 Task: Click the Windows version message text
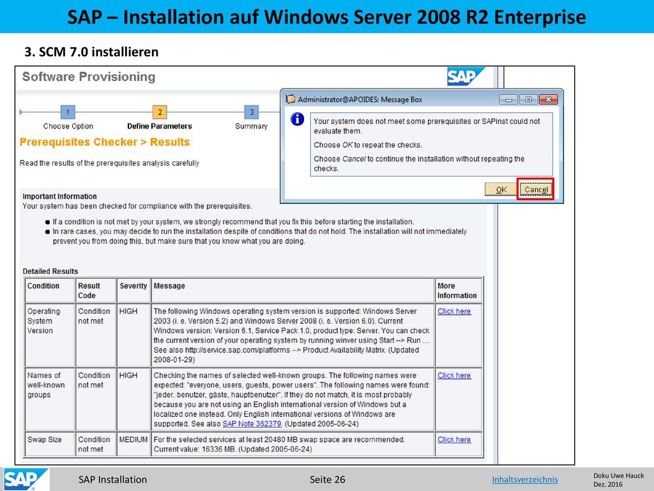(x=291, y=335)
